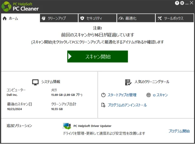Image resolution: width=195 pixels, height=144 pixels.
Task: Click the PC HelpSoft green leaf logo
Action: tap(6, 7)
